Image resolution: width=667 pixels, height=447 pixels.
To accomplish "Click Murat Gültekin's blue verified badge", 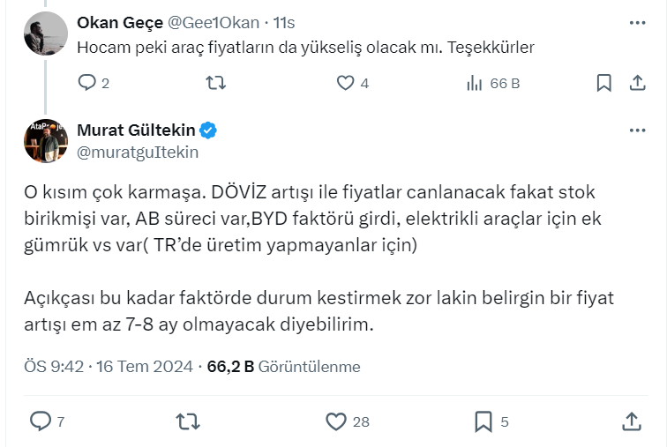I will pyautogui.click(x=208, y=130).
